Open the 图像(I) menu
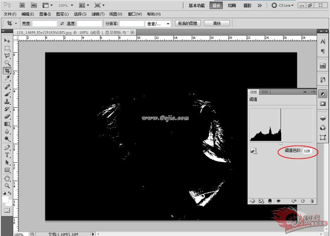330x236 pixels. [45, 14]
